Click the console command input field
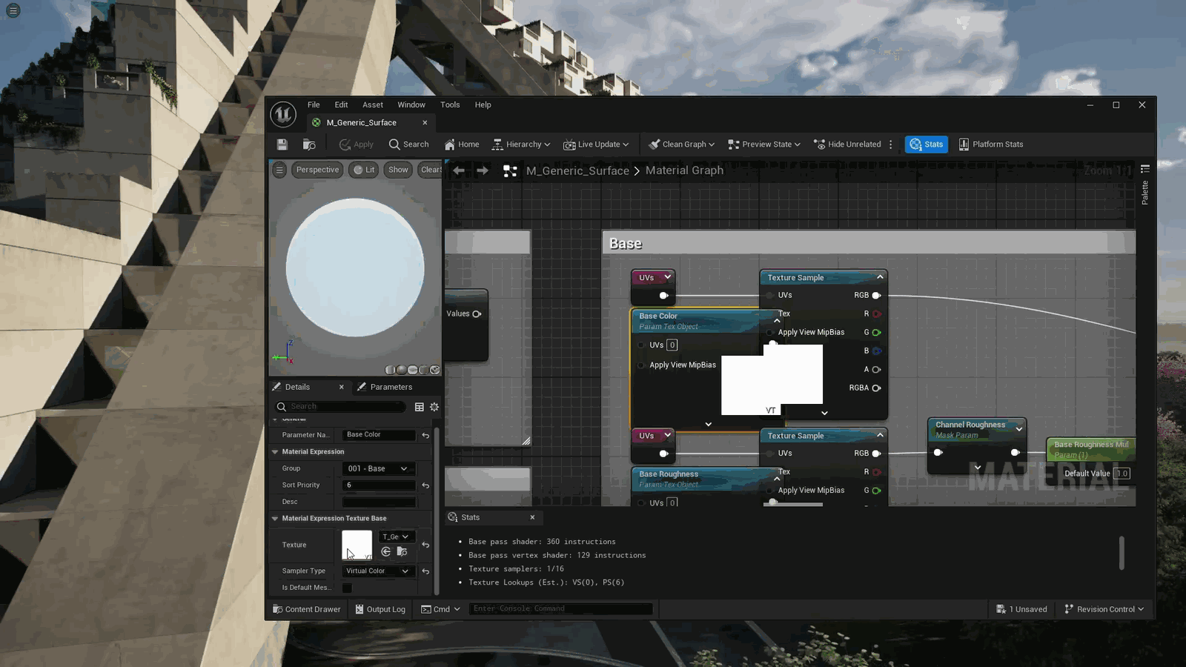The height and width of the screenshot is (667, 1186). [x=561, y=608]
